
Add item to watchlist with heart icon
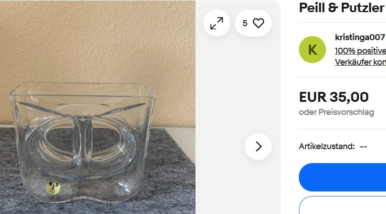pos(253,23)
